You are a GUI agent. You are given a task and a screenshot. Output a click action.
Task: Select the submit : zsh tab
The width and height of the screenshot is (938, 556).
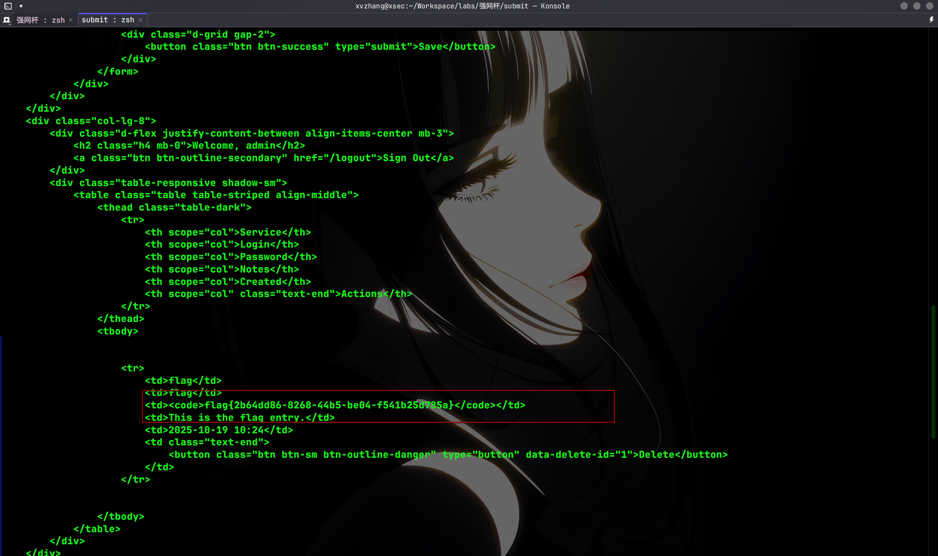click(108, 20)
